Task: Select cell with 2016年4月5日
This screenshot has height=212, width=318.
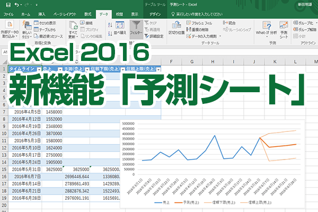Action: [x=25, y=112]
